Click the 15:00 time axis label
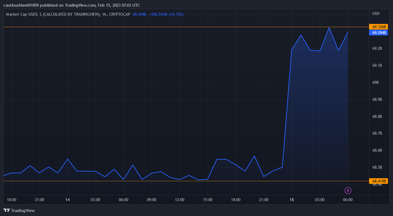The height and width of the screenshot is (216, 393). point(208,200)
